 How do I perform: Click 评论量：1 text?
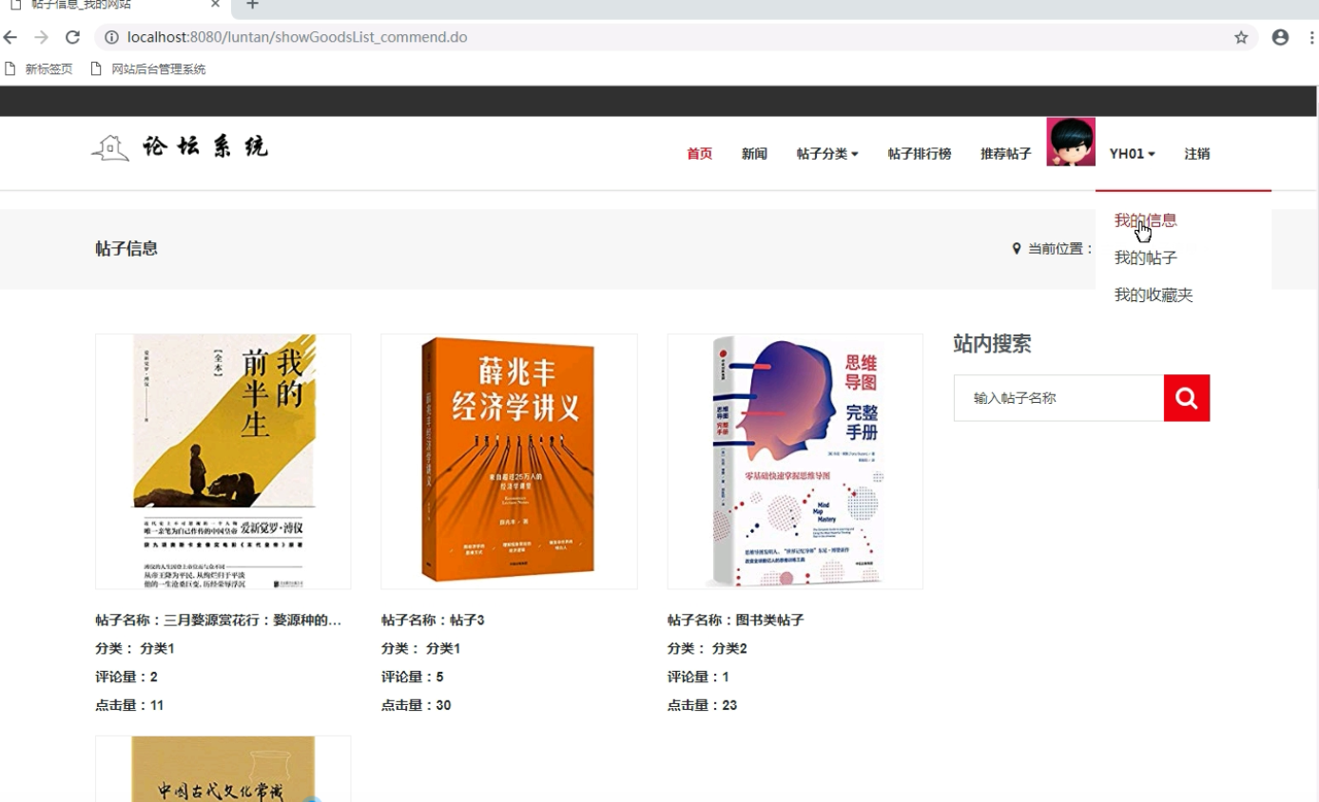(x=698, y=677)
